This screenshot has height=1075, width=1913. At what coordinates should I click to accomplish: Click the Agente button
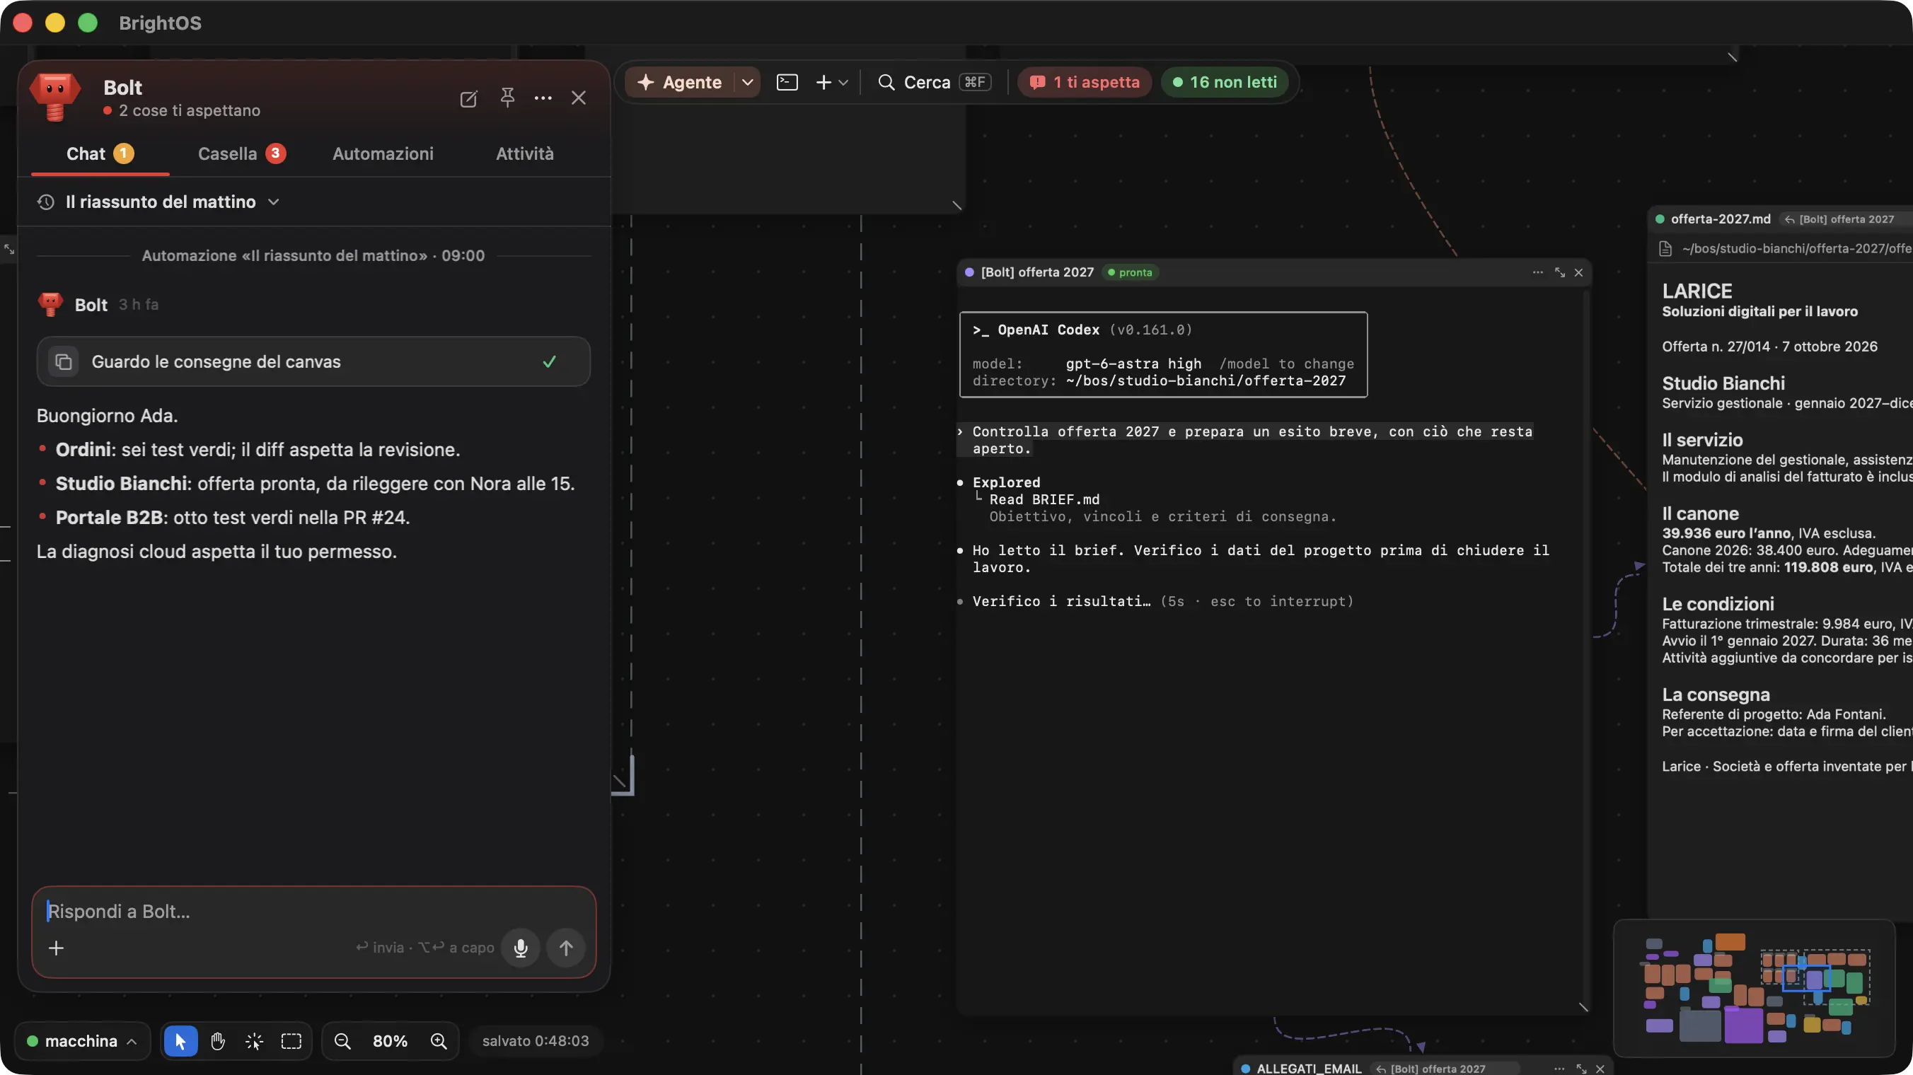tap(679, 83)
